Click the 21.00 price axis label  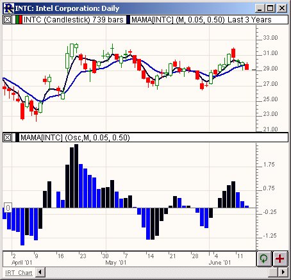(x=270, y=129)
